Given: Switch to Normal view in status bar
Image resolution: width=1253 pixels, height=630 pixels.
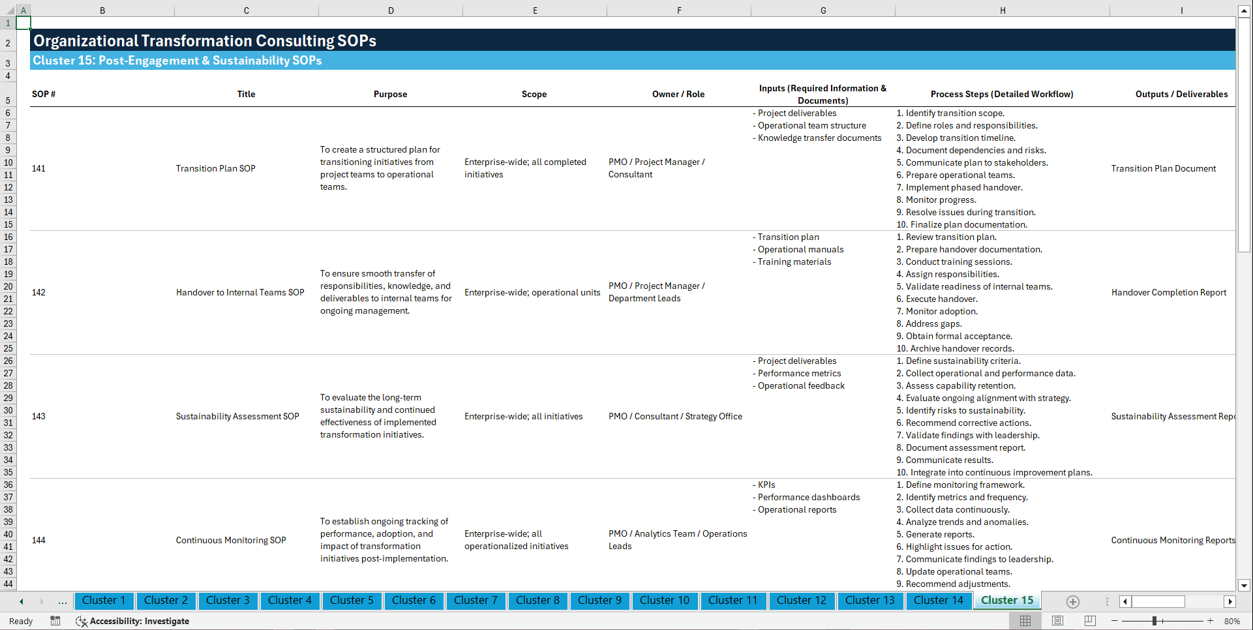Looking at the screenshot, I should pos(1025,621).
